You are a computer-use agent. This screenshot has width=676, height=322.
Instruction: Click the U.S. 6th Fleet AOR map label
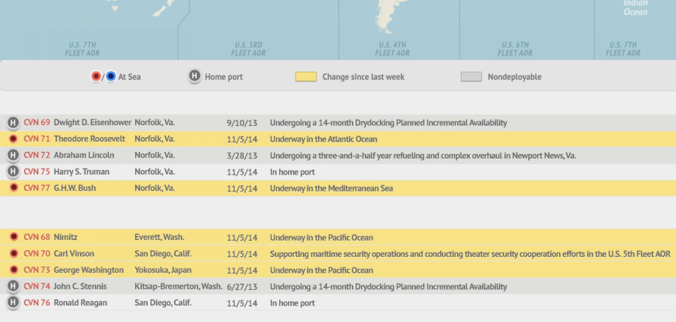click(515, 49)
